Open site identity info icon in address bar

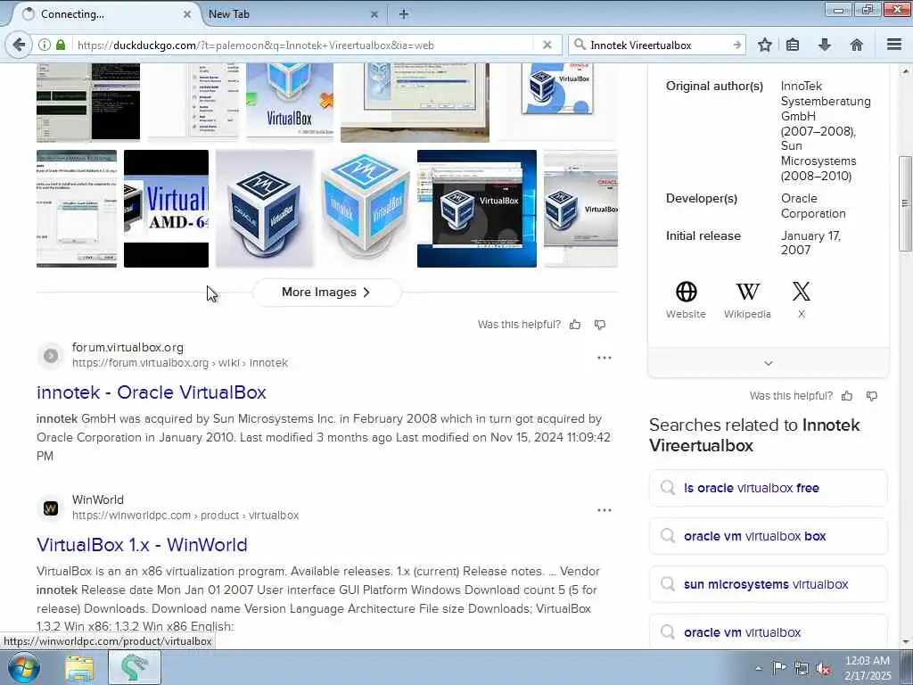click(45, 45)
